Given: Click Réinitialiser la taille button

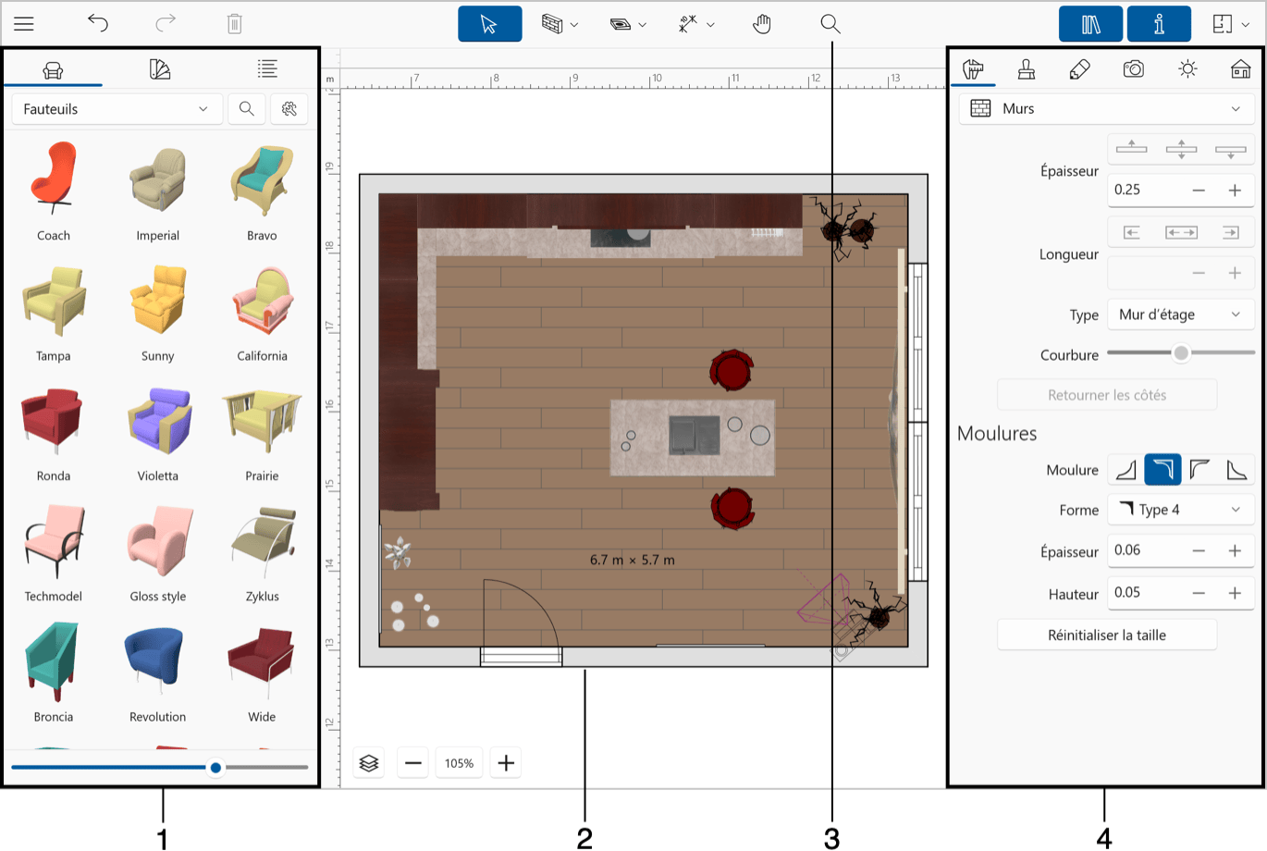Looking at the screenshot, I should pos(1106,635).
